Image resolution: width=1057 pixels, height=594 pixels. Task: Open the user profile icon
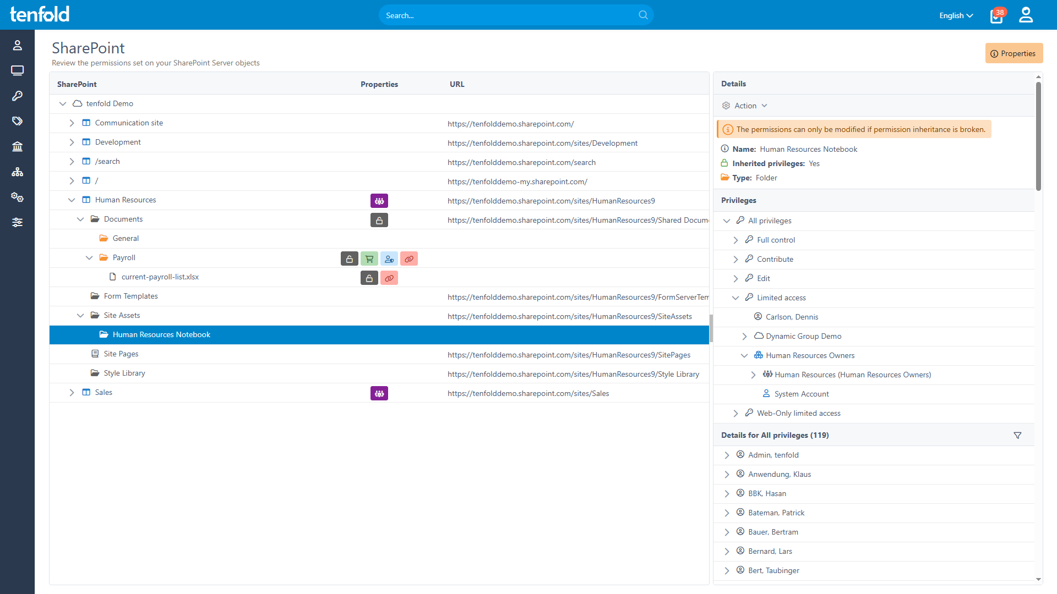(1026, 15)
